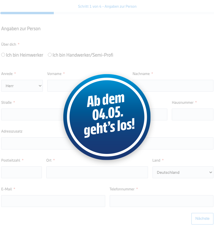
Task: Click the 'Schritt 1 von 4' step indicator
Action: (107, 6)
